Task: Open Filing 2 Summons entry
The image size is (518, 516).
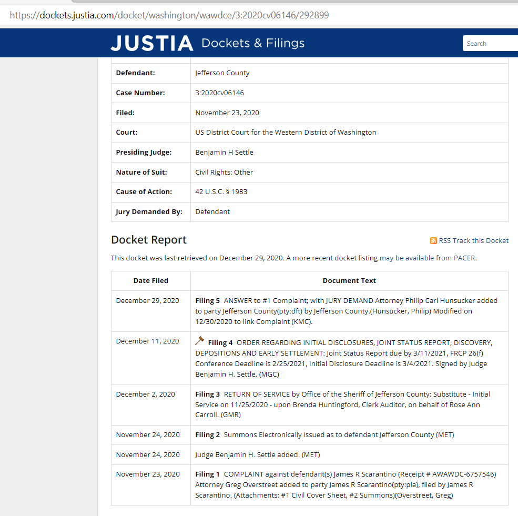Action: pos(208,435)
